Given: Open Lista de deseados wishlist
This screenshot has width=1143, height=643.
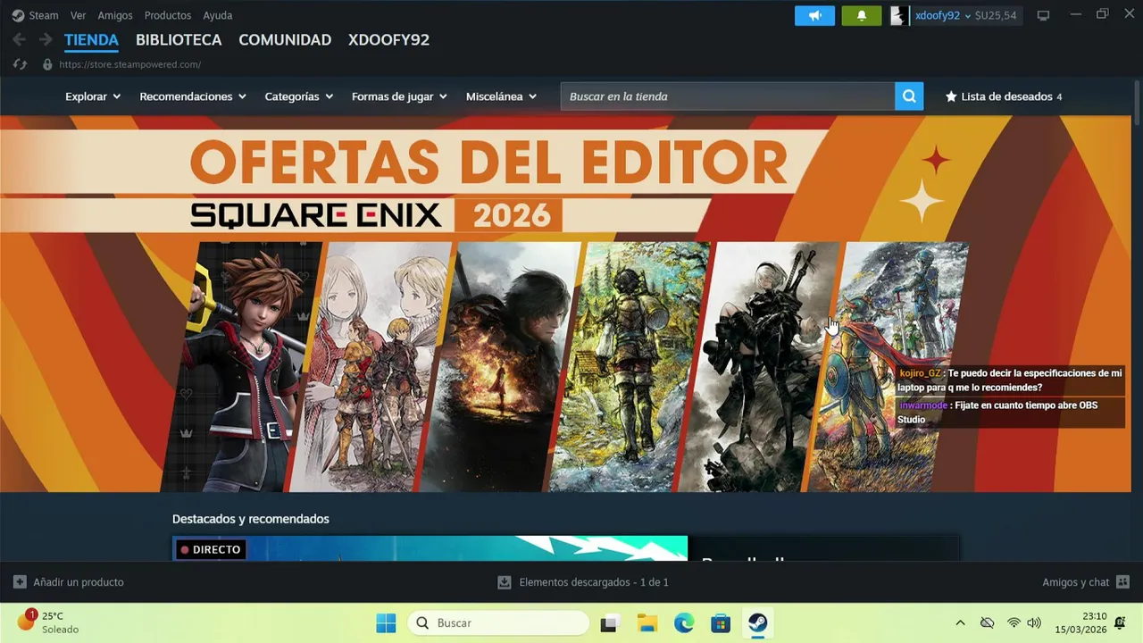Looking at the screenshot, I should [1004, 96].
